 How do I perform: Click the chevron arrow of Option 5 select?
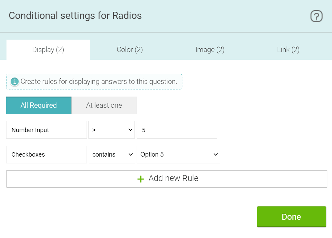pos(215,154)
